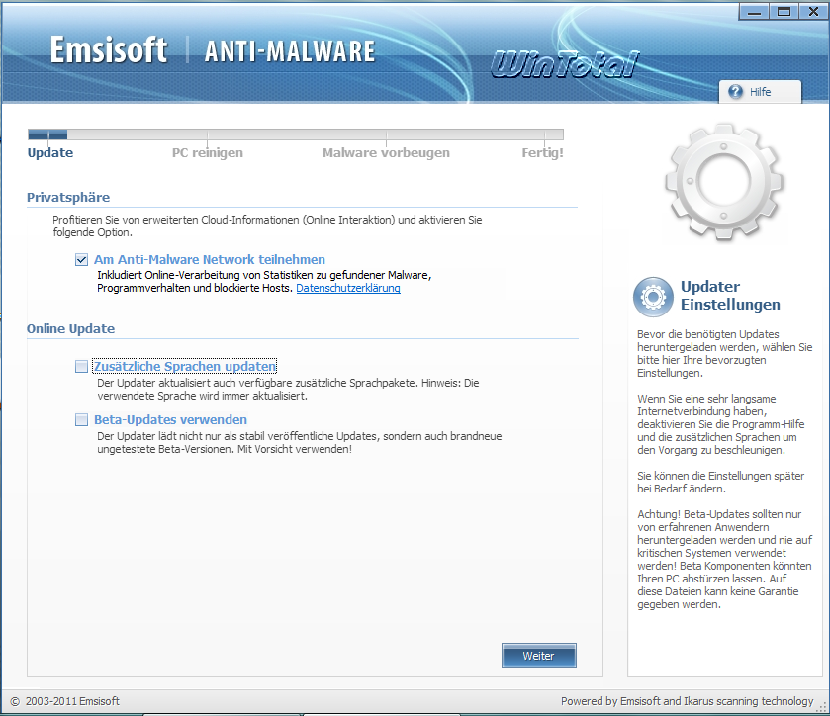Open the Datenschutzerklärung link
The width and height of the screenshot is (830, 716).
click(x=348, y=288)
